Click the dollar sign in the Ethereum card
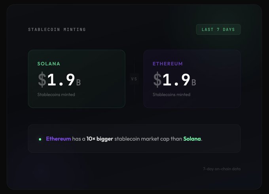The width and height of the screenshot is (269, 194). (157, 80)
